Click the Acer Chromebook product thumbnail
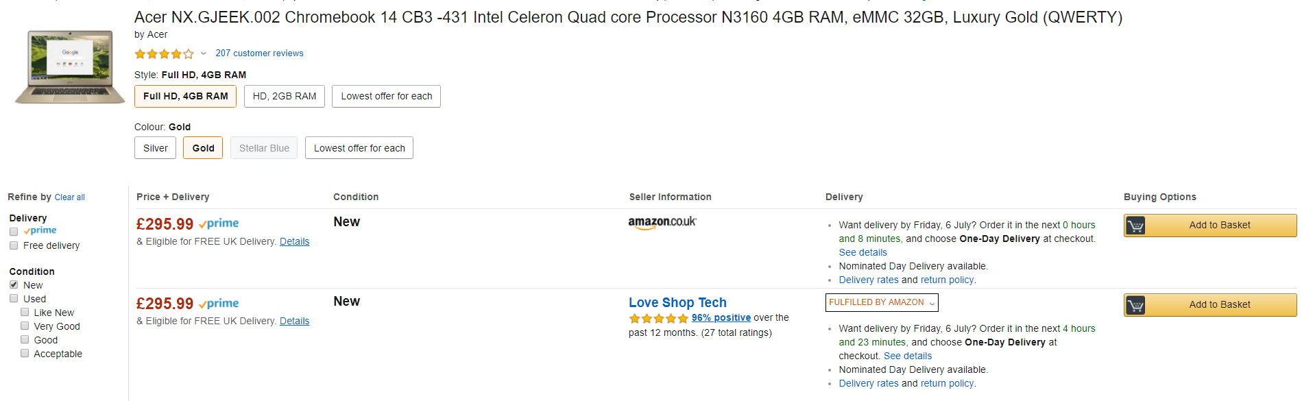The width and height of the screenshot is (1302, 401). pyautogui.click(x=69, y=66)
